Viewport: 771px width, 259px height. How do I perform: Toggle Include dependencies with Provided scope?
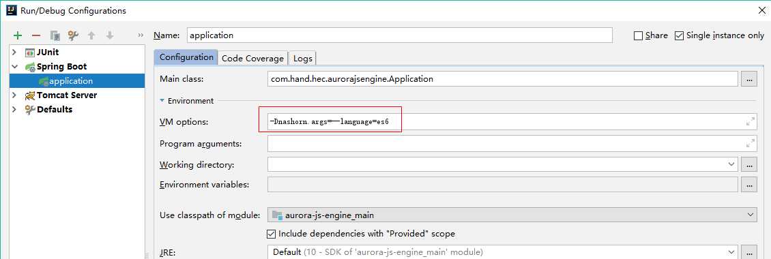coord(271,234)
